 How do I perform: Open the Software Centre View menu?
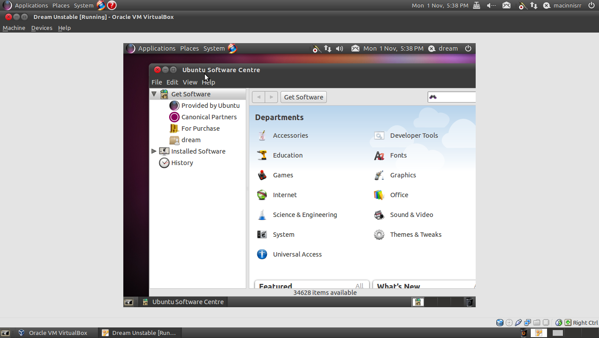(x=190, y=82)
